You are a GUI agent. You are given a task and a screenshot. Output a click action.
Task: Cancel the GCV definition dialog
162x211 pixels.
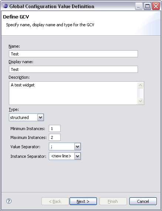coord(143,201)
